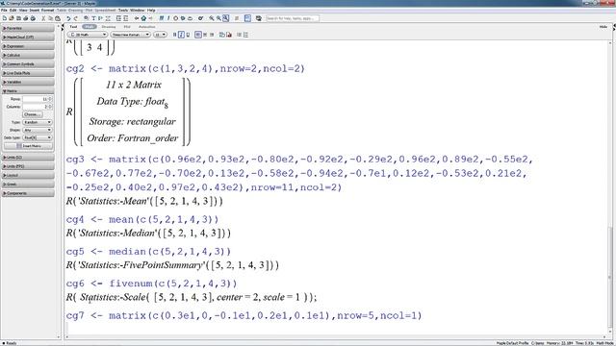Toggle underline formatting in the context bar

pos(188,35)
